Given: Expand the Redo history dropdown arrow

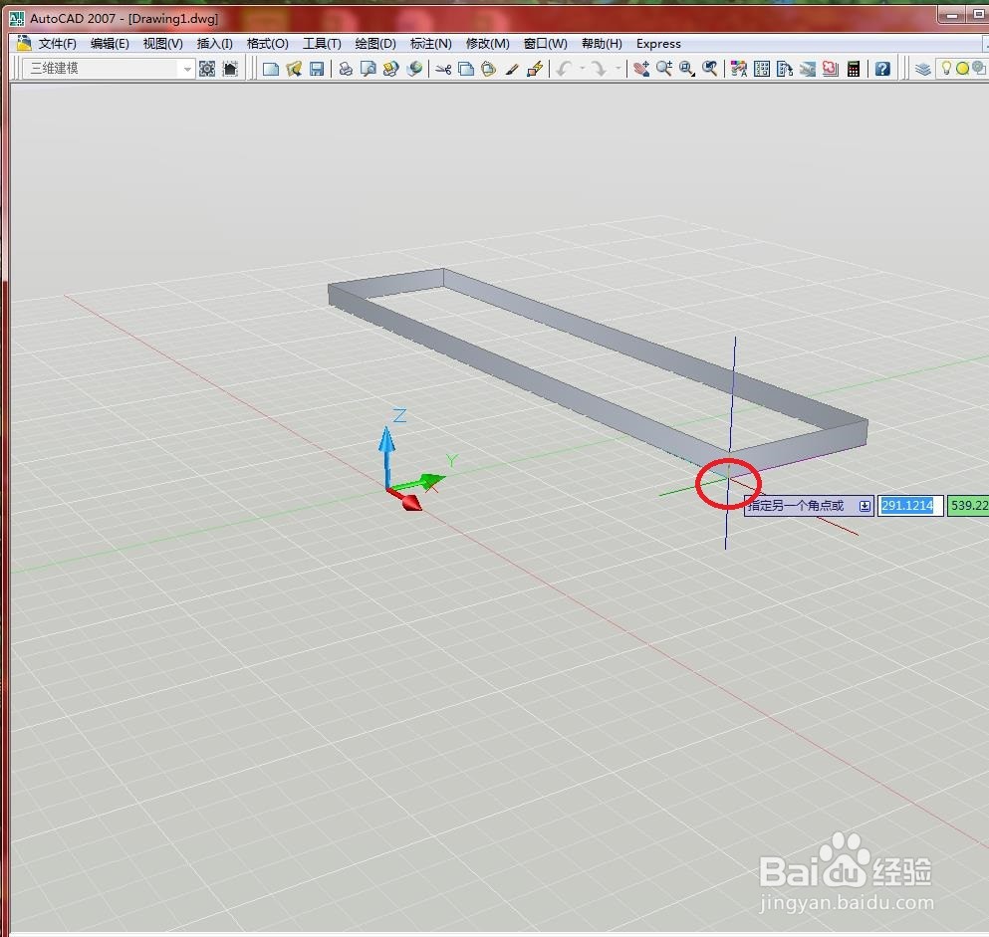Looking at the screenshot, I should (x=618, y=69).
